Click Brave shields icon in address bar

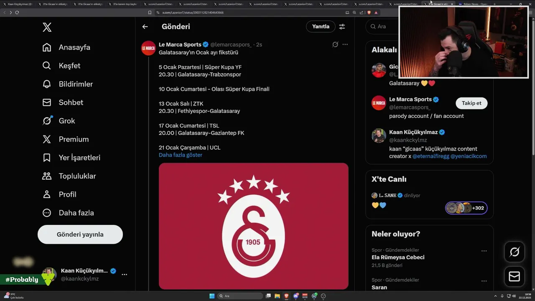[x=369, y=13]
